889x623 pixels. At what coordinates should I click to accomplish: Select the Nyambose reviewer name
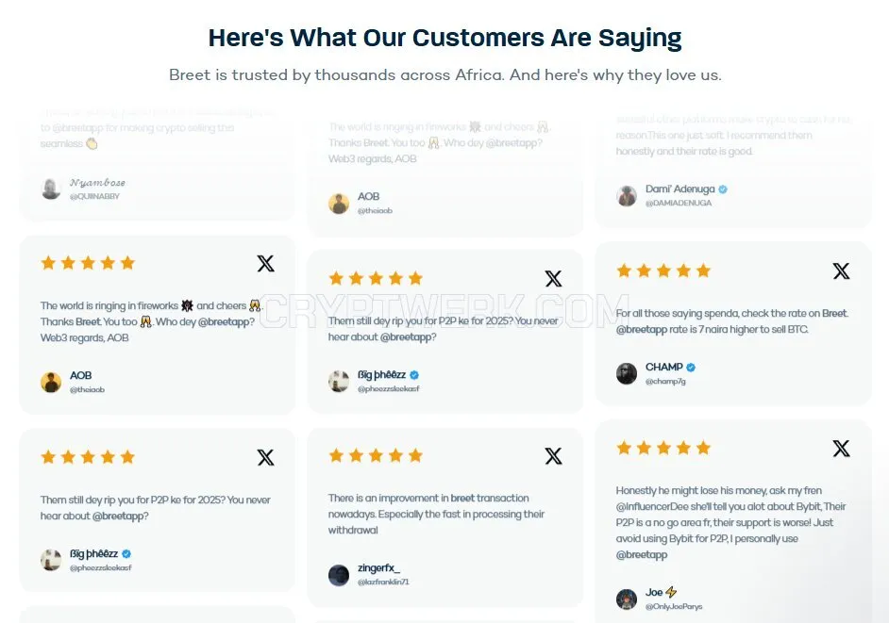point(97,182)
